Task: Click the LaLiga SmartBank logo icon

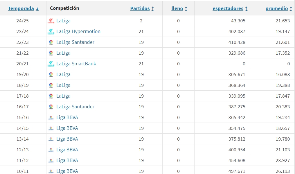Action: point(51,64)
